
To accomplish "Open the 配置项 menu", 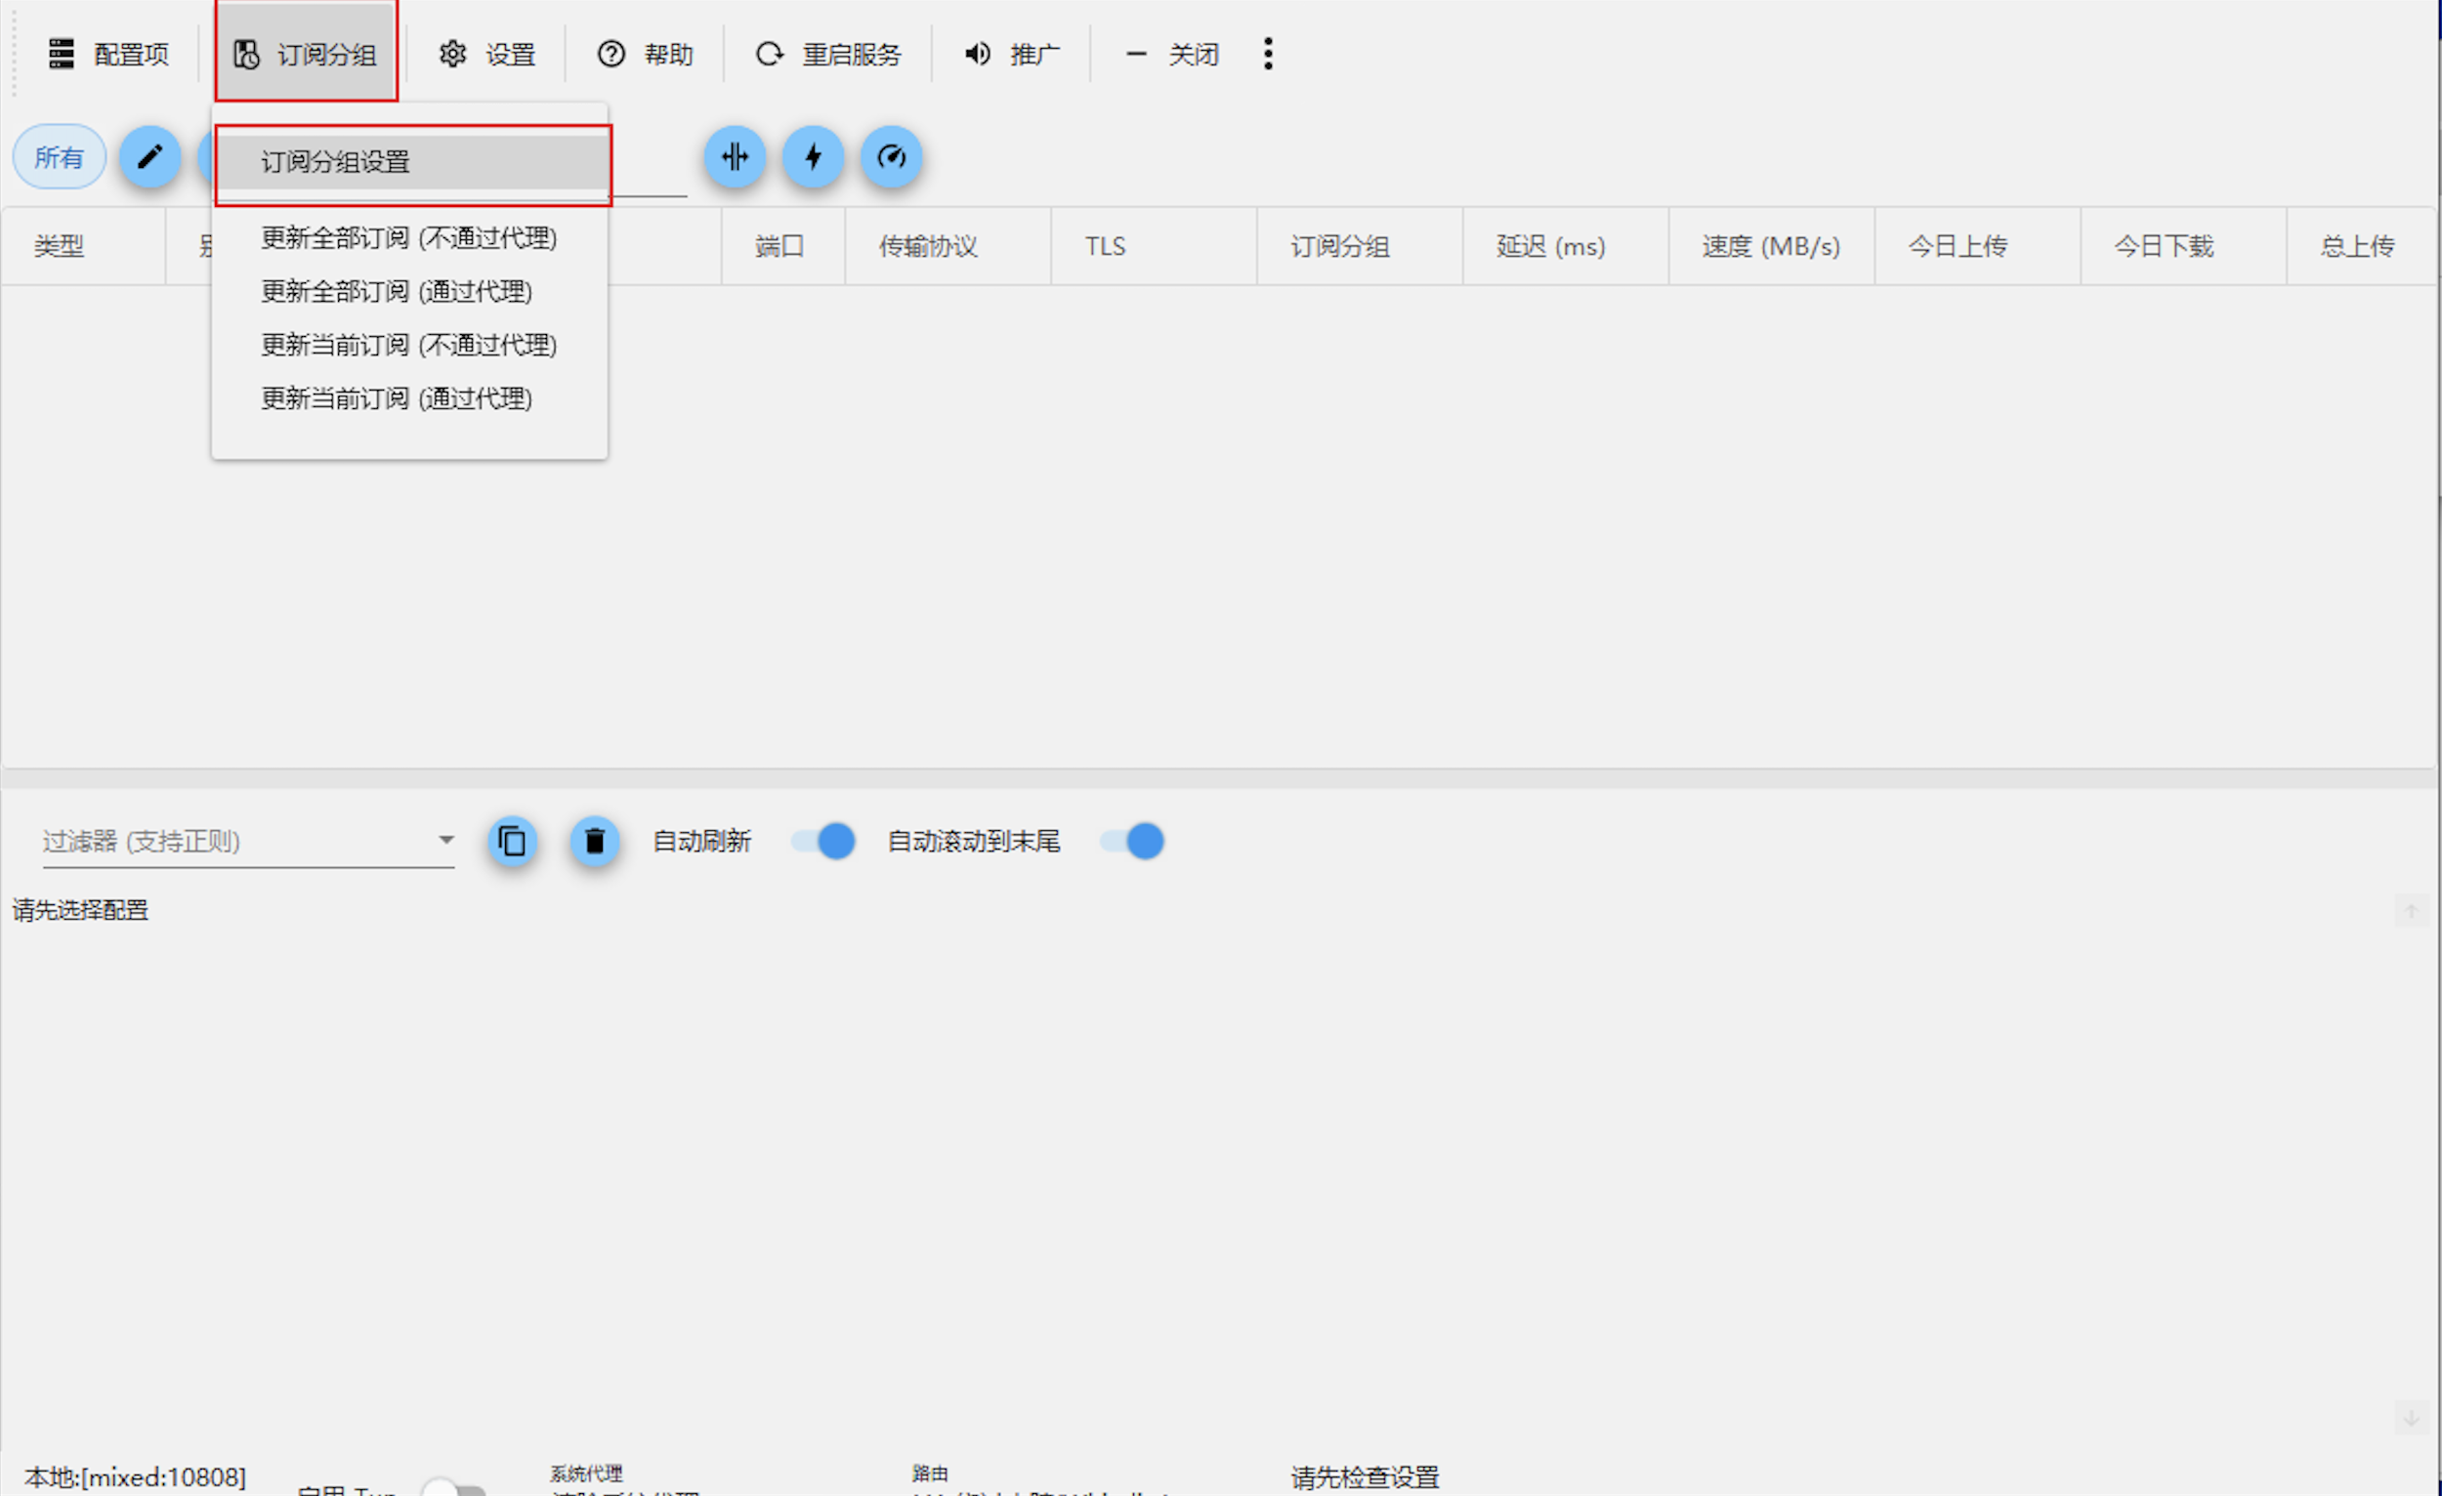I will (109, 54).
